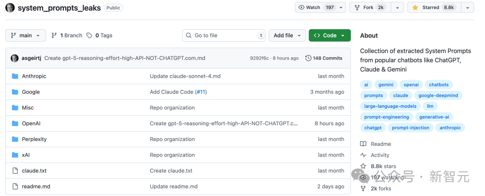Open the fork options dropdown arrow

tap(397, 8)
